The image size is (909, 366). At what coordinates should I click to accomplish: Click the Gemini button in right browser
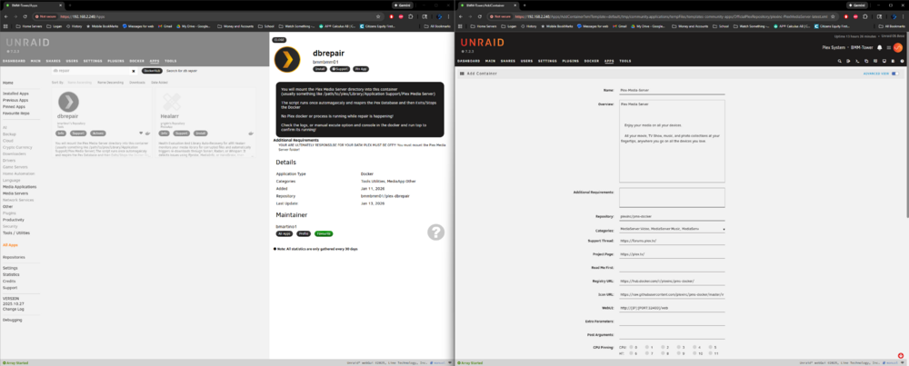click(855, 5)
